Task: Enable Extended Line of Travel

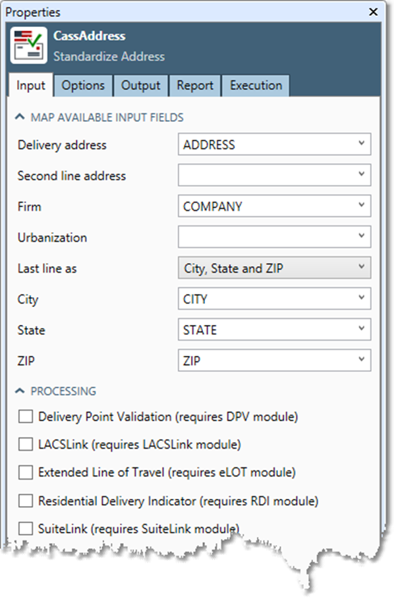Action: coord(25,472)
